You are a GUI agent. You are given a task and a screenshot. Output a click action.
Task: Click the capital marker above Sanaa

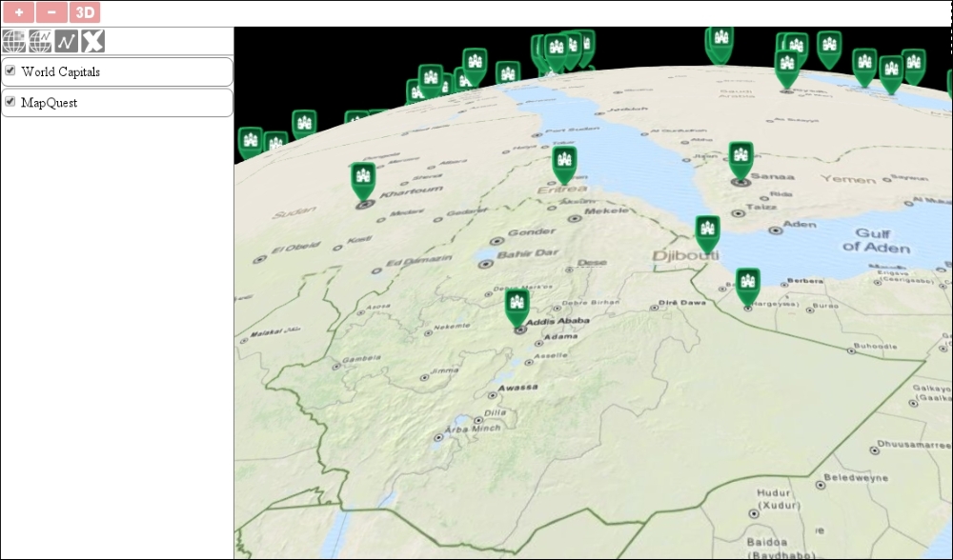click(740, 160)
